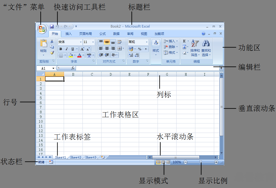Open the font name dropdown showing 宋体
Screen dimensions: 276x188
click(x=81, y=42)
